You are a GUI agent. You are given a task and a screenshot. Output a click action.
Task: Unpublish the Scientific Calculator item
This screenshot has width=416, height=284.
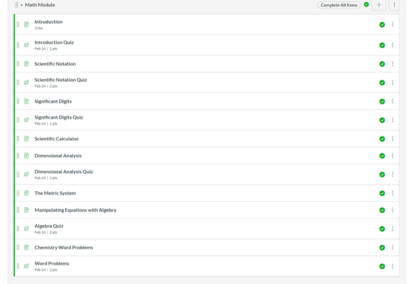coord(382,139)
